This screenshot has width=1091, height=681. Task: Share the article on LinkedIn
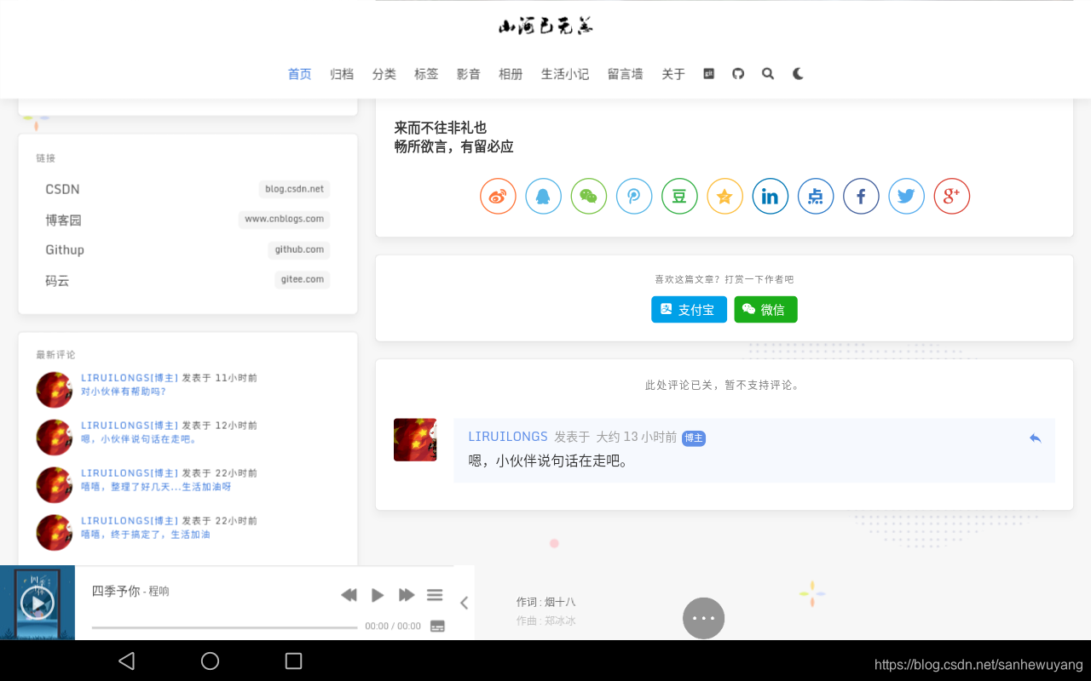click(x=771, y=196)
